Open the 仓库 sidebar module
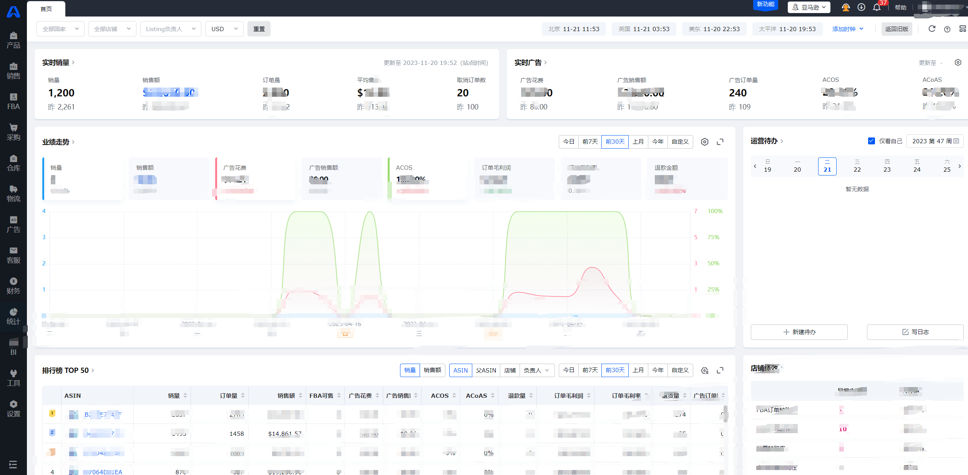The image size is (968, 475). tap(13, 163)
